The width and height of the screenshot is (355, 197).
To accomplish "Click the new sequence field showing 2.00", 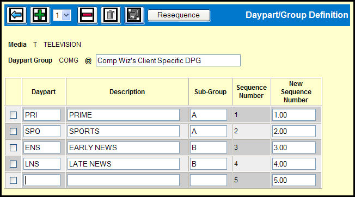I will pos(294,131).
